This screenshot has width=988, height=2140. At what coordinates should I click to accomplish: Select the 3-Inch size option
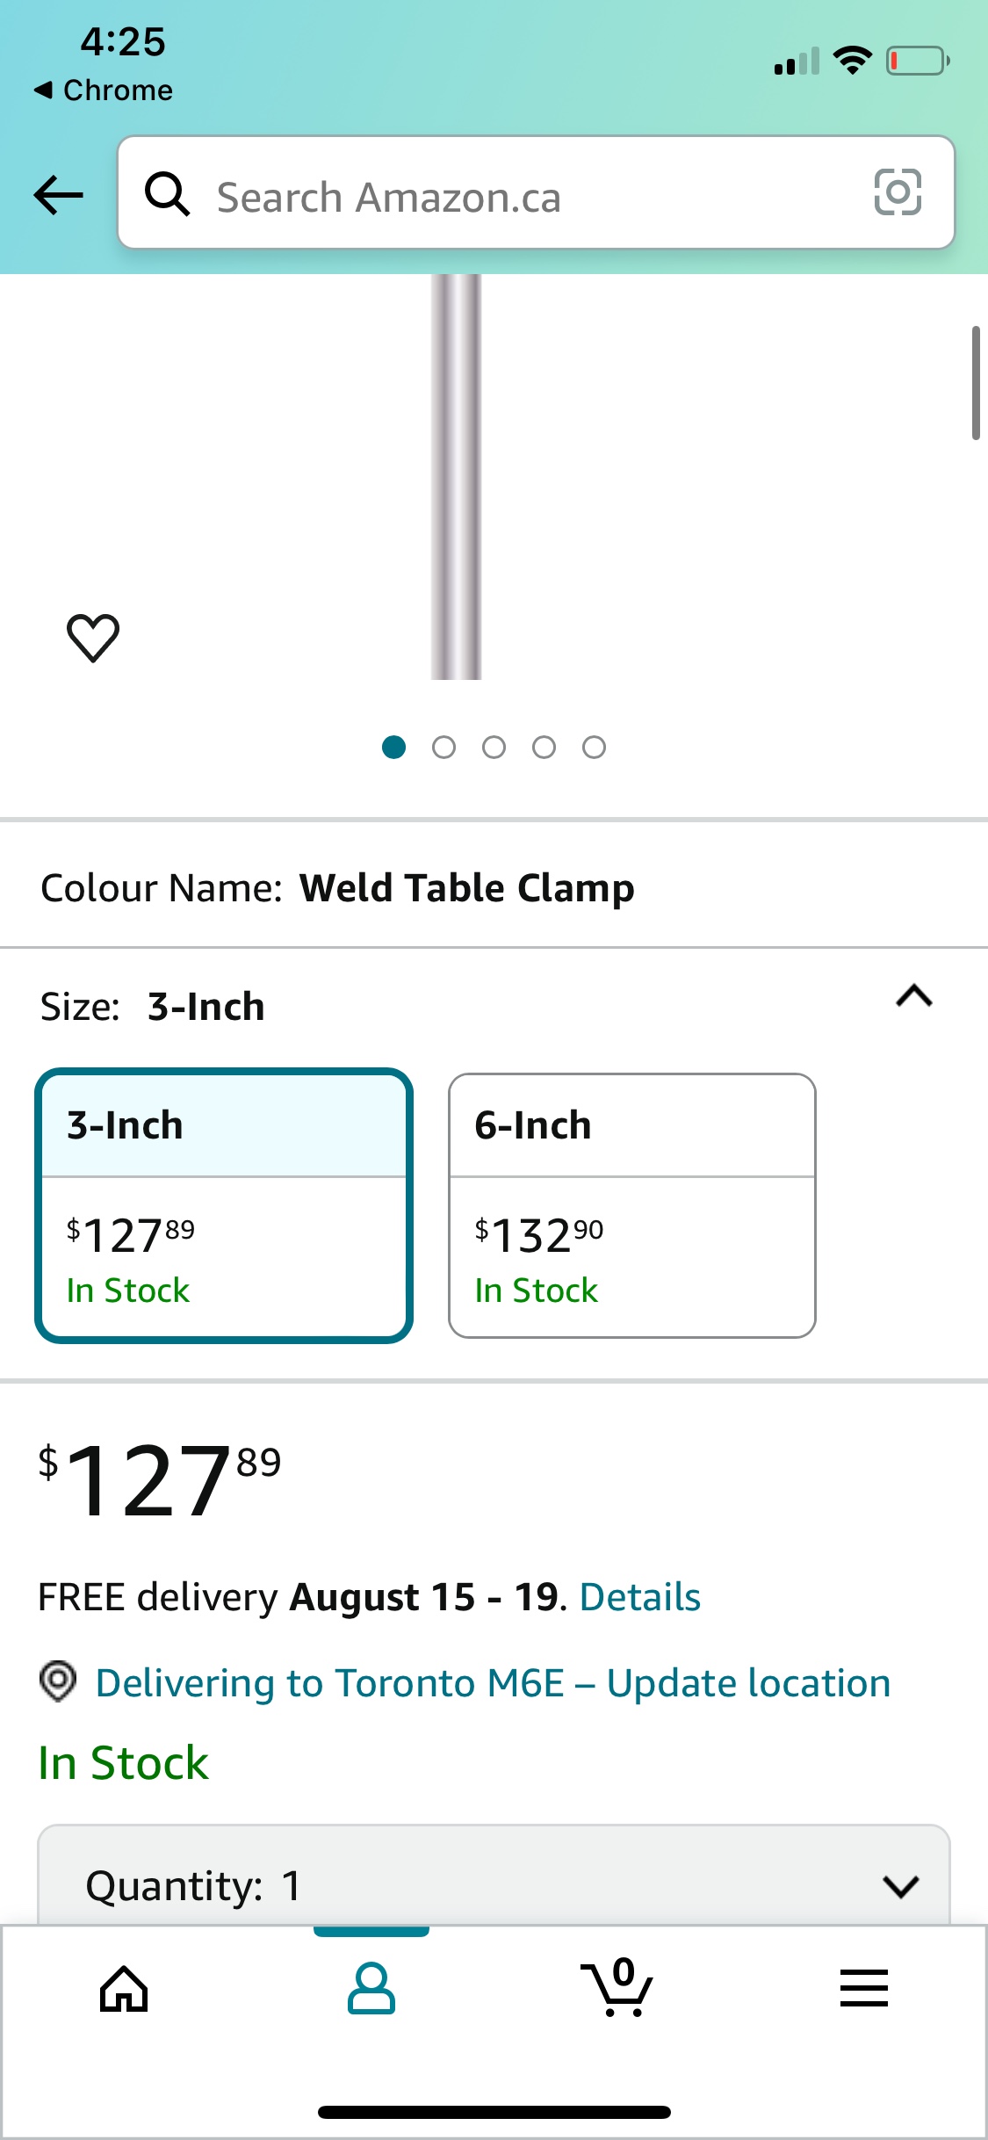224,1205
